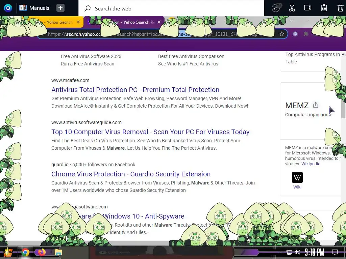Viewport: 346px width, 259px height.
Task: Open Top 10 Computer Virus Removal result
Action: pos(150,132)
